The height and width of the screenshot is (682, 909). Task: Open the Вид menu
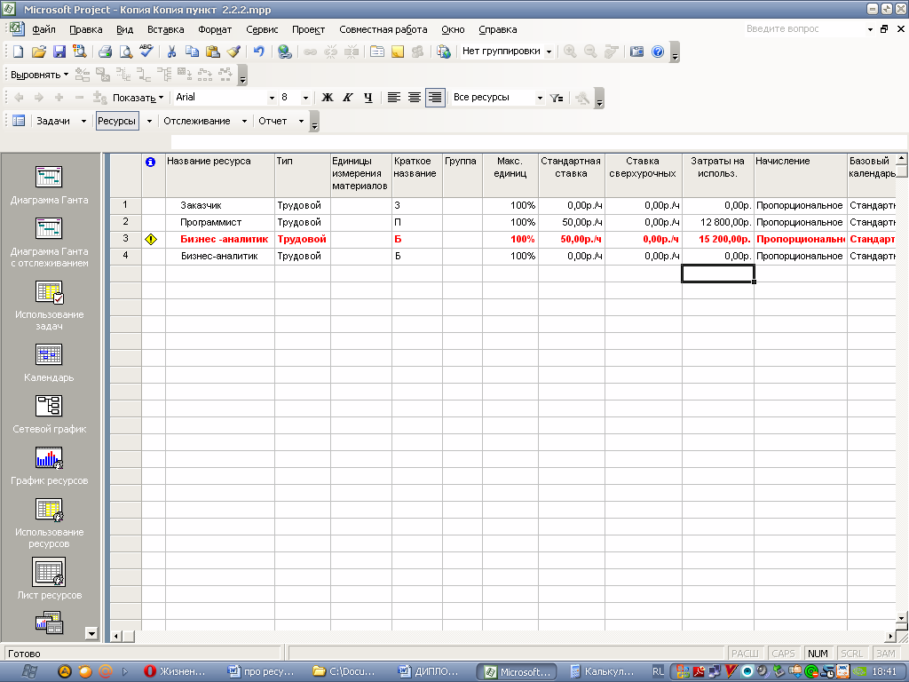pos(124,29)
